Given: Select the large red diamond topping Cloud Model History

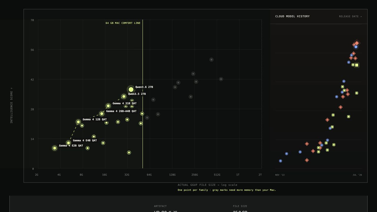Looking at the screenshot, I should tap(357, 43).
